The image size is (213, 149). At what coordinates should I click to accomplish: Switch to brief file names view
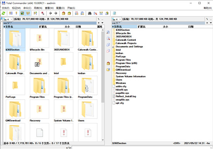tap(11, 13)
